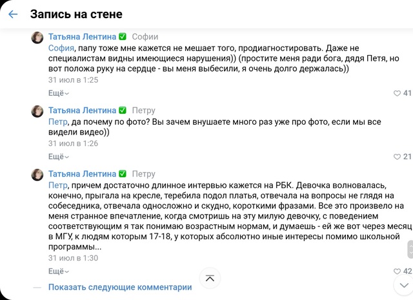Viewport: 413px width, 300px height.
Task: Expand Ещё menu under 1:26 comment
Action: pos(59,156)
